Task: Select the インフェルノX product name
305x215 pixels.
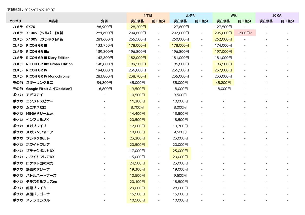Action: coord(37,120)
